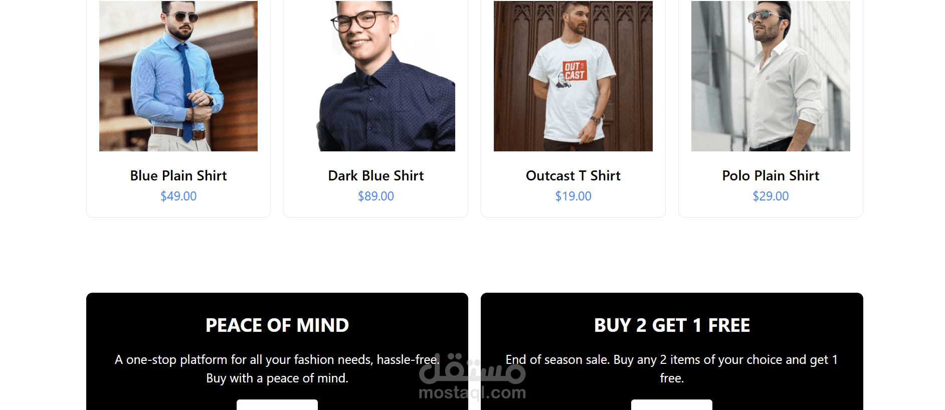Click the OUTCAST logo on the white t-shirt
This screenshot has width=945, height=410.
tap(575, 70)
